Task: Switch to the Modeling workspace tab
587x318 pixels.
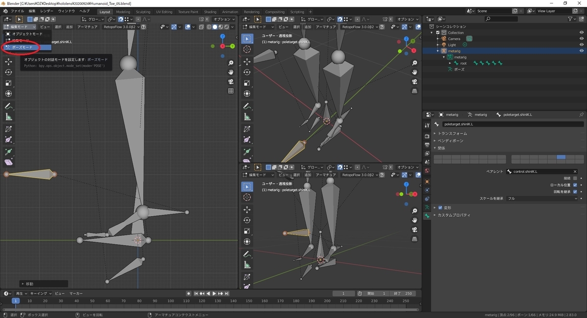Action: [123, 12]
